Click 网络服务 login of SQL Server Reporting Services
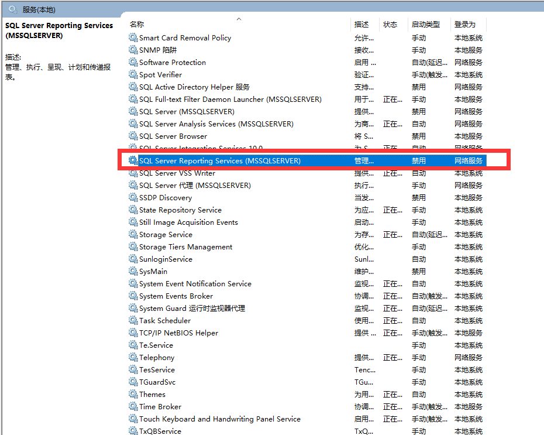Image resolution: width=544 pixels, height=435 pixels. click(469, 161)
